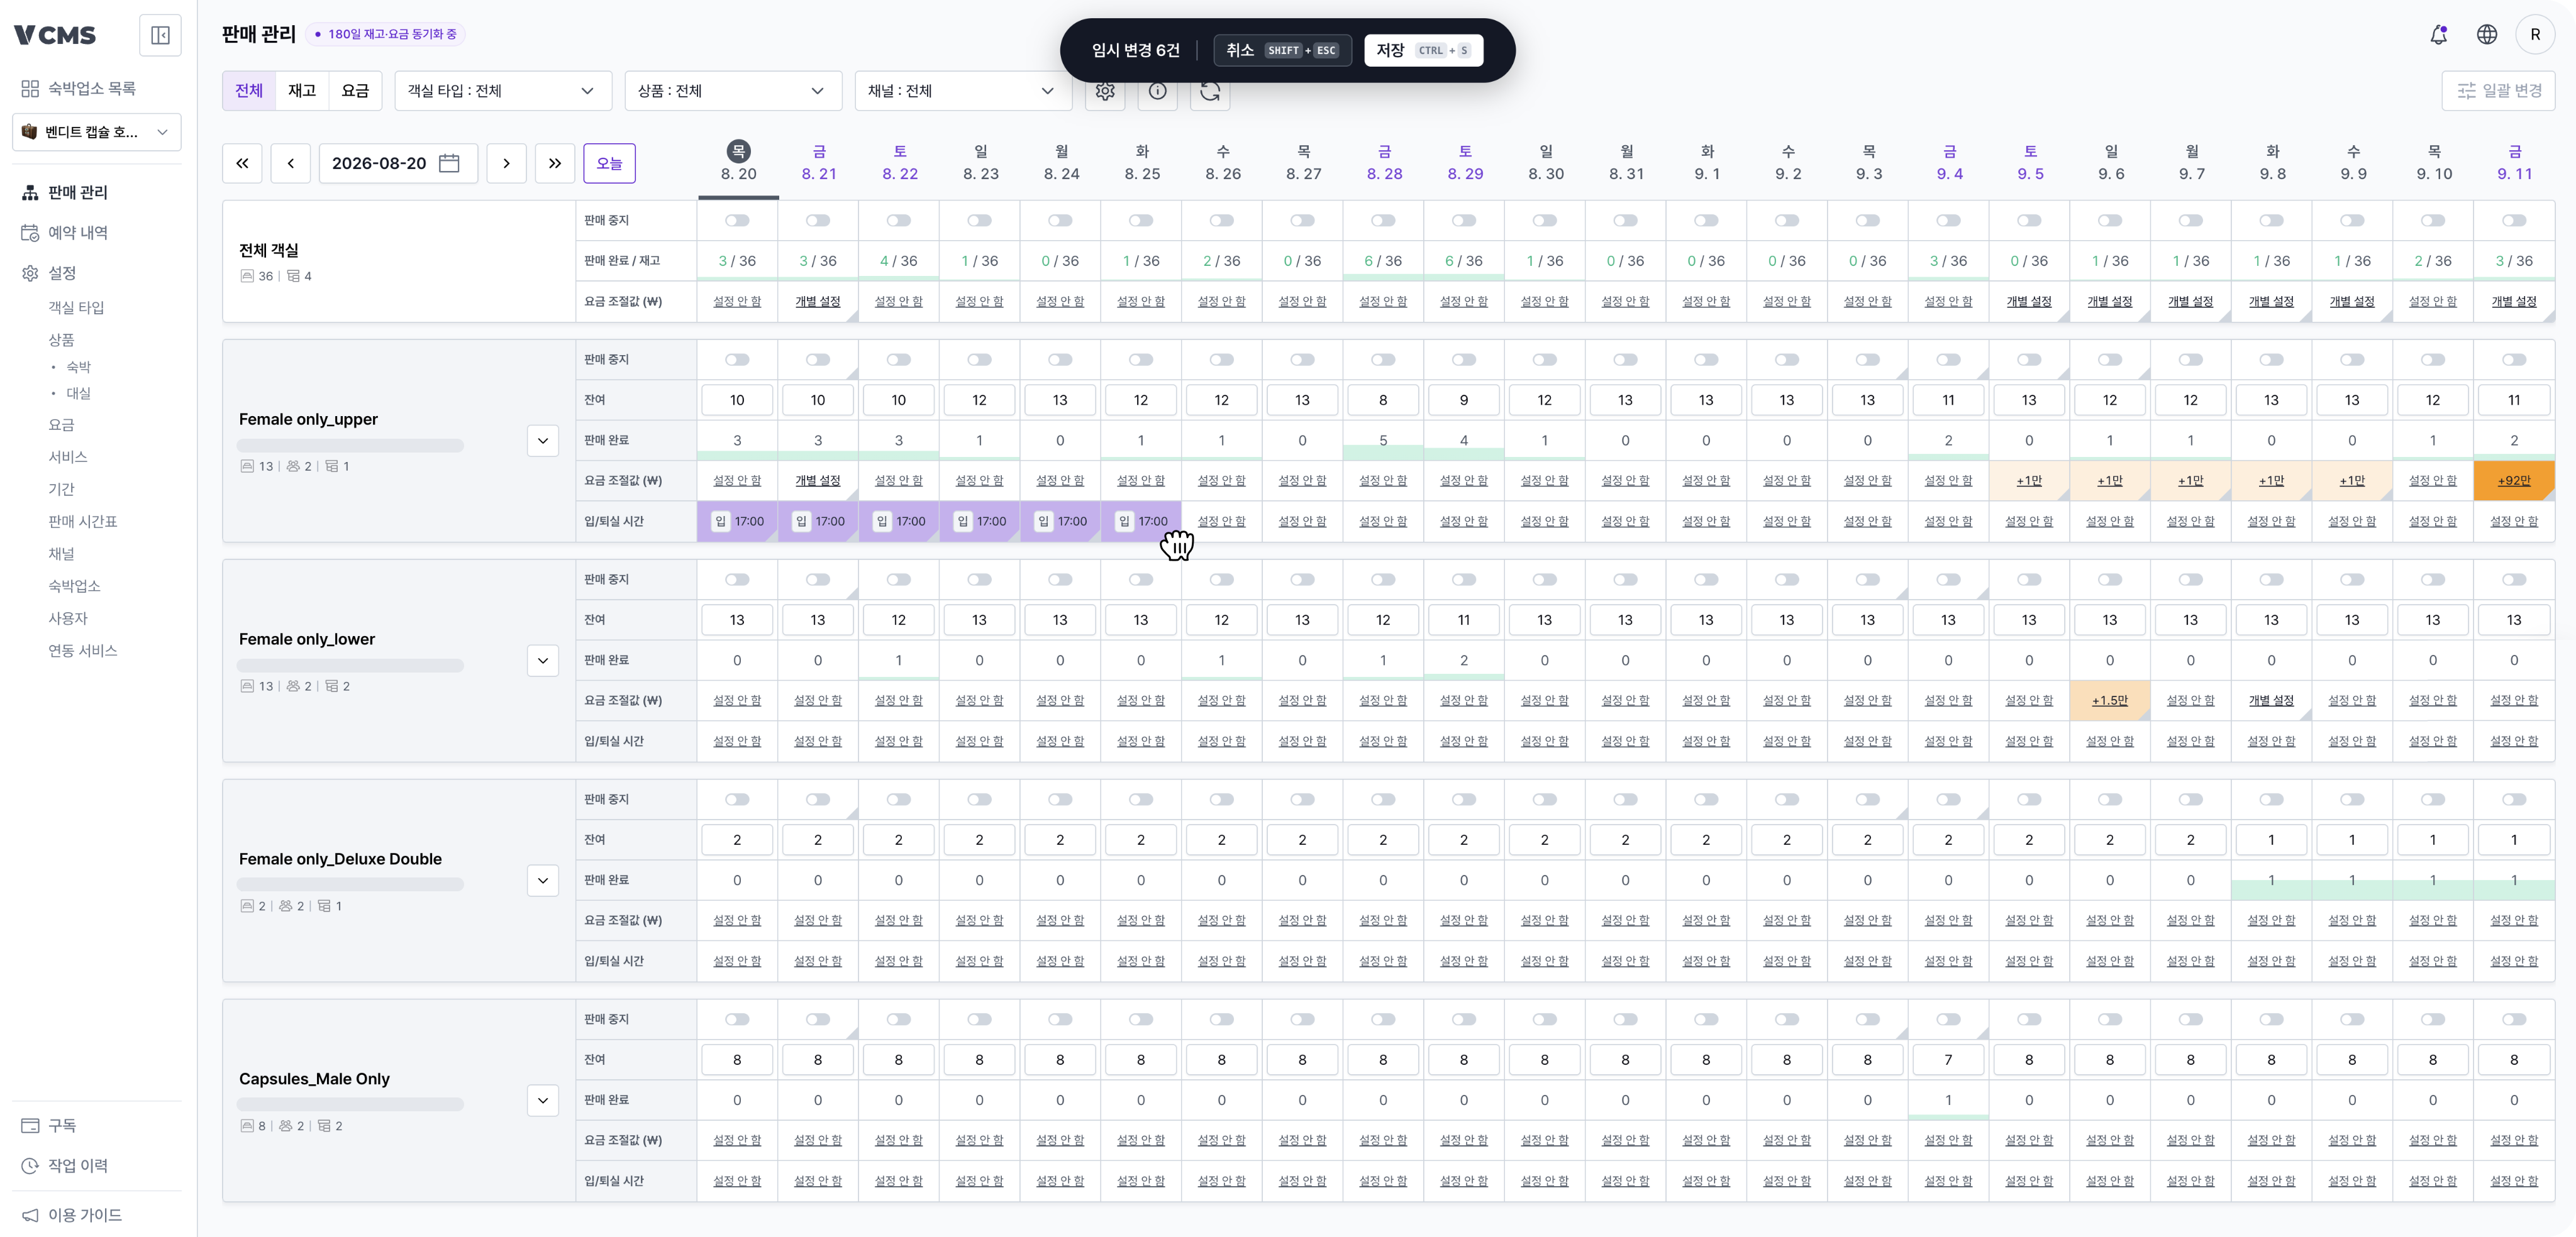Collapse the sidebar panel icon

click(x=160, y=36)
